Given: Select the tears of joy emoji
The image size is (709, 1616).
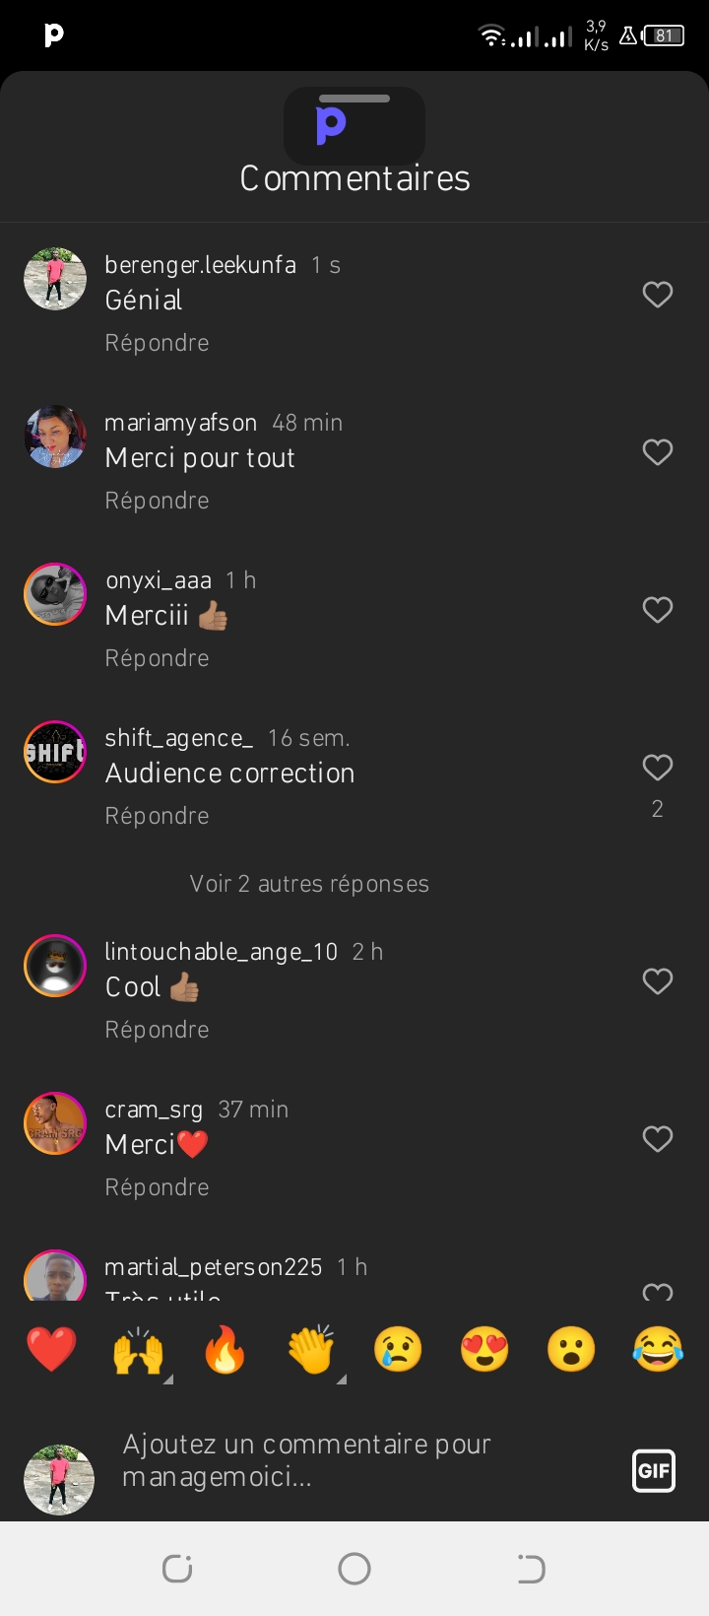Looking at the screenshot, I should click(x=658, y=1350).
